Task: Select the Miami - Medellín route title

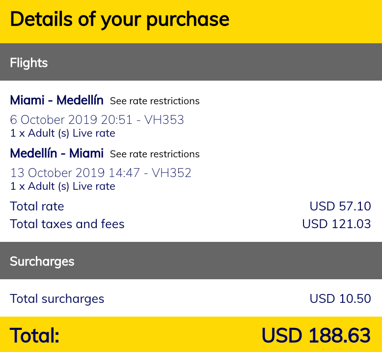Action: tap(57, 100)
